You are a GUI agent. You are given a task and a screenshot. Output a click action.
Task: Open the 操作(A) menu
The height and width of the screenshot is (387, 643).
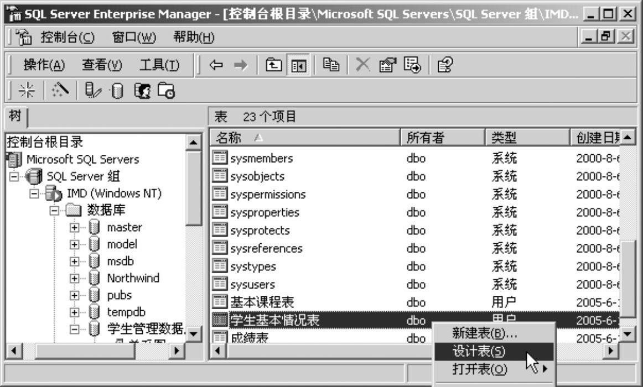coord(44,65)
